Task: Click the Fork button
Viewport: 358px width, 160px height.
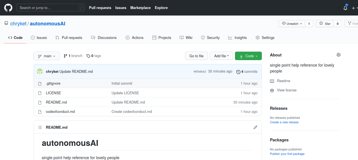Action: pyautogui.click(x=352, y=24)
